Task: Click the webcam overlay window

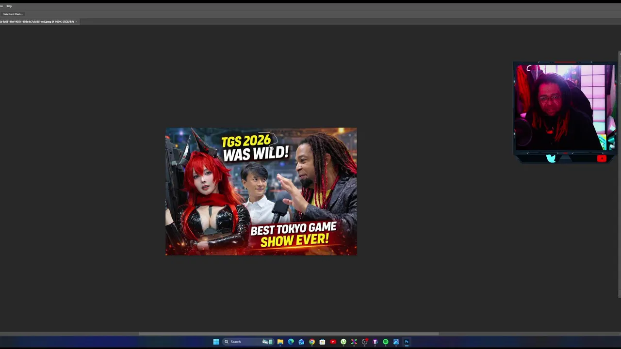Action: (x=565, y=112)
